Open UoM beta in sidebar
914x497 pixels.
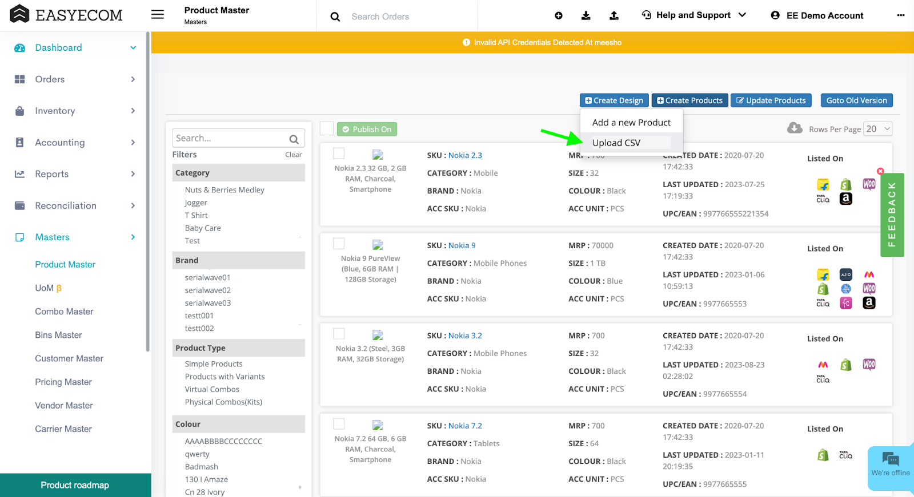coord(48,288)
